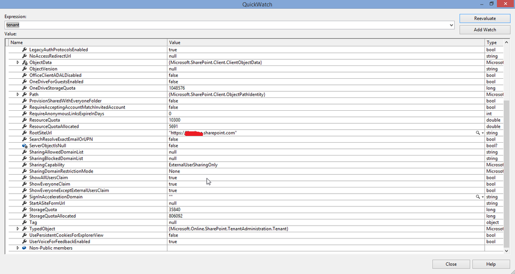Screen dimensions: 515x274
Task: Click the wrench icon of RootSiteUrl
Action: 24,133
